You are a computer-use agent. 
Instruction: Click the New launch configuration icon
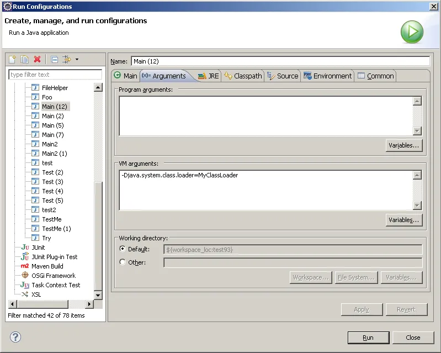coord(12,60)
